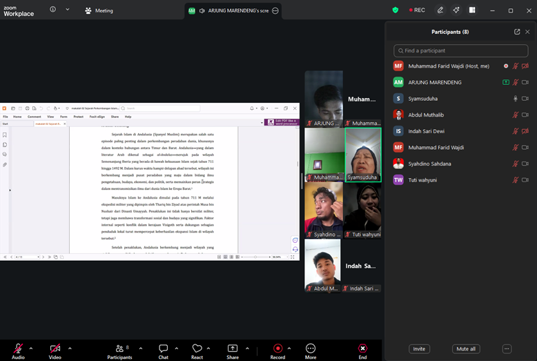Screen dimensions: 537x361
Task: Expand the Chat options arrow
Action: pyautogui.click(x=177, y=349)
